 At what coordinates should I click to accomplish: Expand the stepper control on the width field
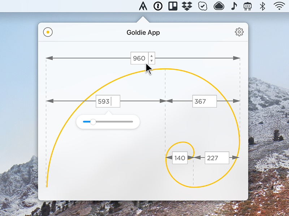point(152,58)
